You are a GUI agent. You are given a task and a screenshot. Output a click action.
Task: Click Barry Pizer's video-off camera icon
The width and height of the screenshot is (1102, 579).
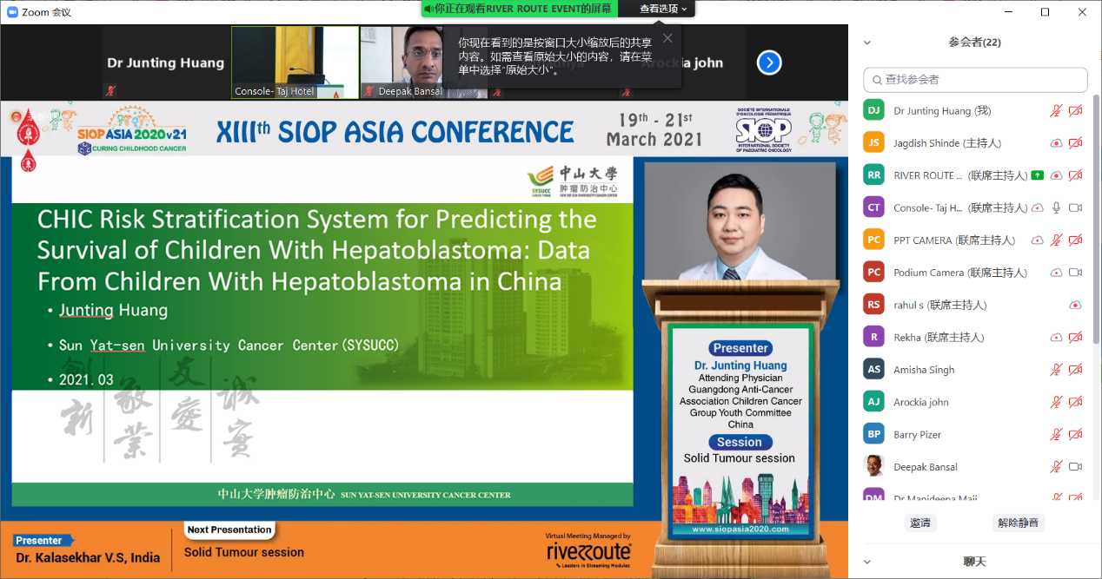(1075, 434)
